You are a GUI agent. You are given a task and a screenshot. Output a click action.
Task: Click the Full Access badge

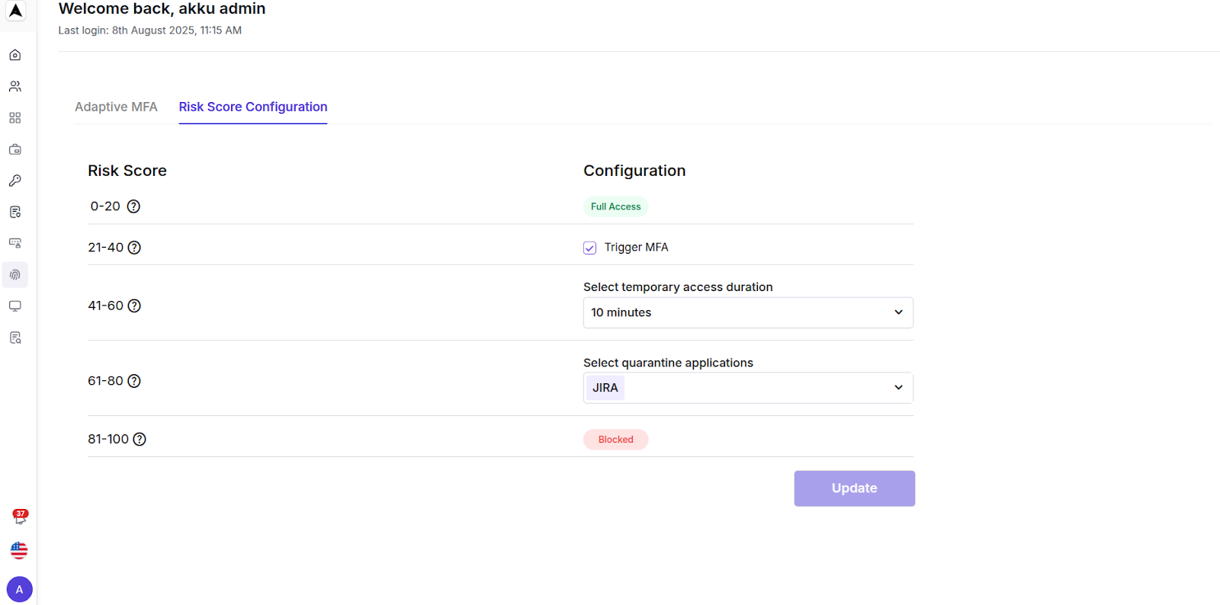tap(615, 206)
